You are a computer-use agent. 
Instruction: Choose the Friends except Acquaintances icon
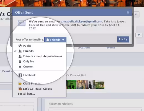pos(20,56)
